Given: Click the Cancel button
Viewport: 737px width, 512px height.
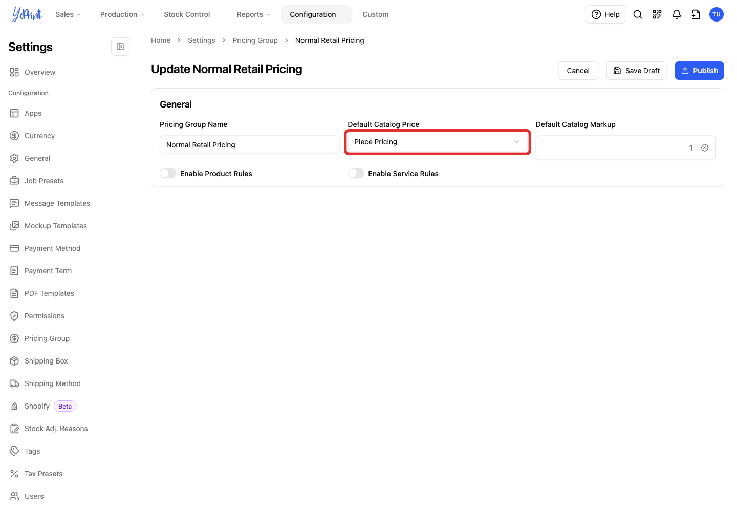Looking at the screenshot, I should point(578,71).
